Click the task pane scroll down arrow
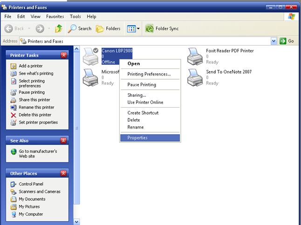 point(76,222)
